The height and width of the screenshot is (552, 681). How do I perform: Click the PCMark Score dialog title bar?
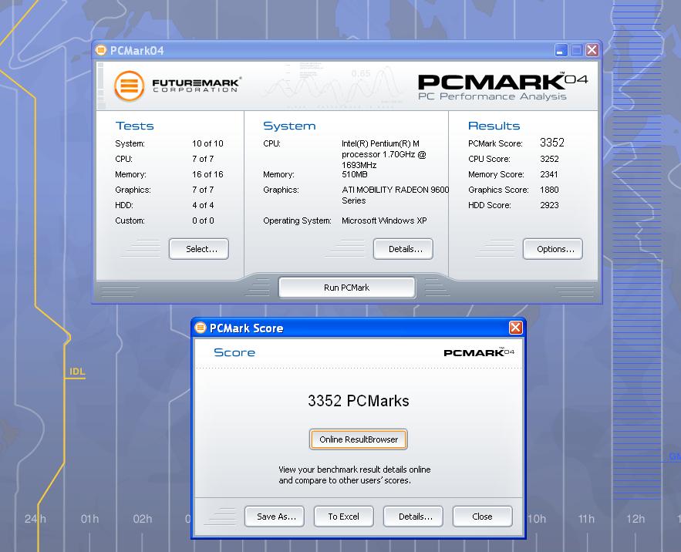pyautogui.click(x=359, y=328)
